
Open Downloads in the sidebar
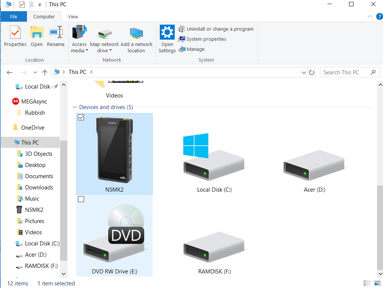35,188
